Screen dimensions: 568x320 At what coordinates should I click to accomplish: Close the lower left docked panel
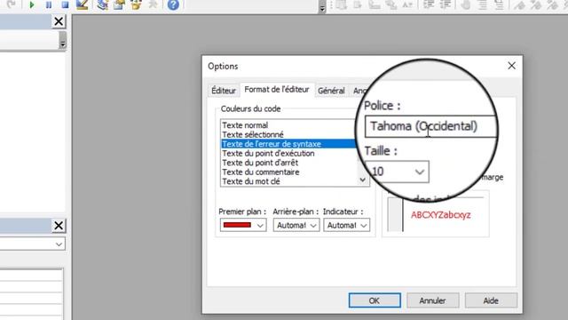point(59,226)
